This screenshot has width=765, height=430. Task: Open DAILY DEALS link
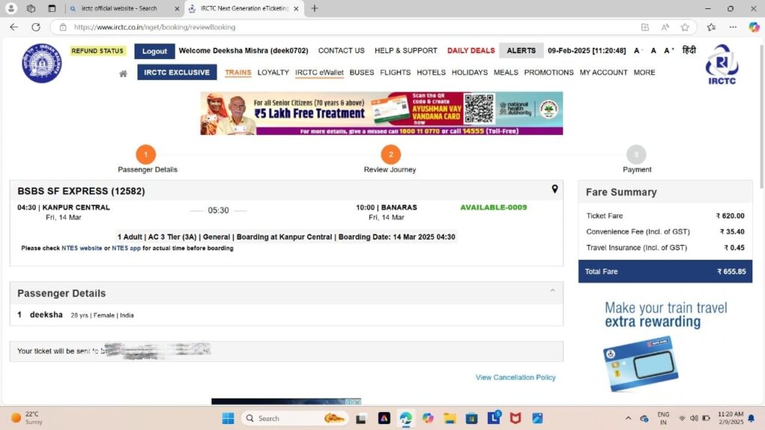pos(471,51)
